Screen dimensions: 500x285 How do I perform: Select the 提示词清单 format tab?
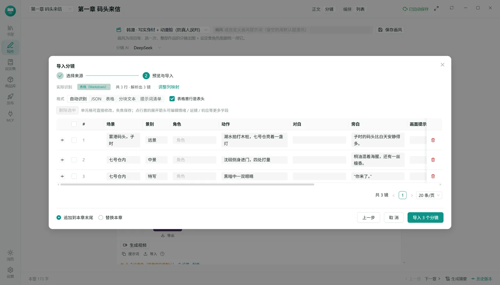click(151, 99)
